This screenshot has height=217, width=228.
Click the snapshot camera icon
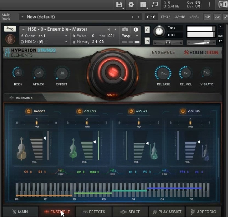point(125,29)
